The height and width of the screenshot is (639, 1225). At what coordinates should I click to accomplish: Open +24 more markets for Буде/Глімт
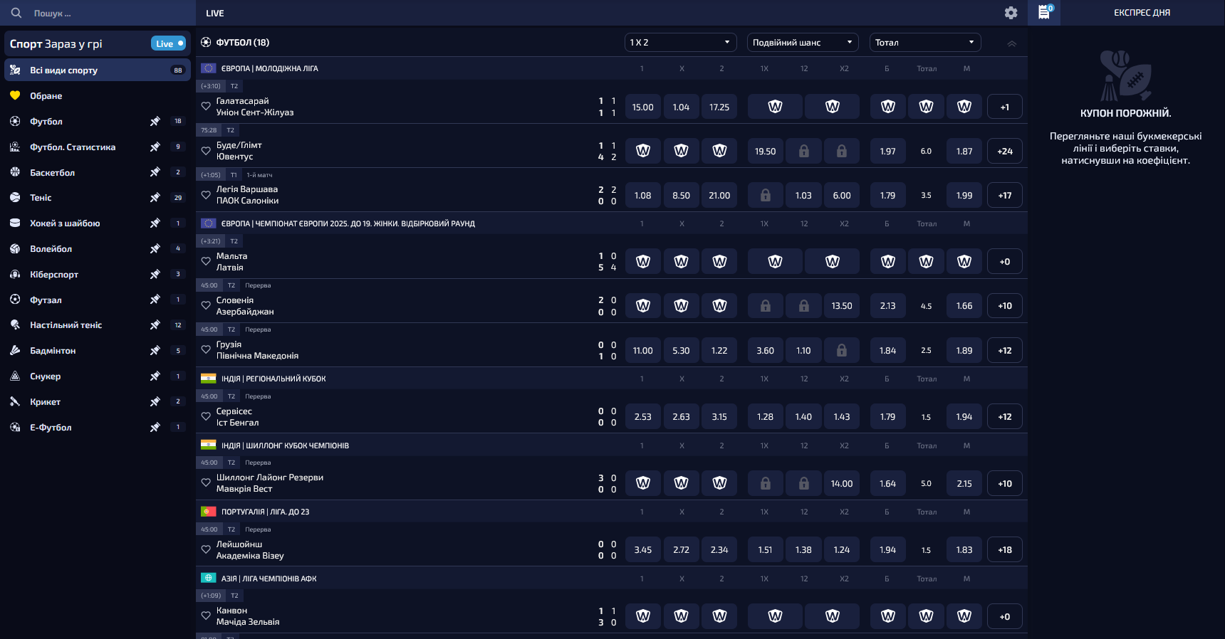tap(1004, 152)
